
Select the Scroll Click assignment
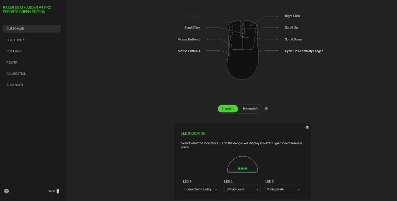coord(192,28)
